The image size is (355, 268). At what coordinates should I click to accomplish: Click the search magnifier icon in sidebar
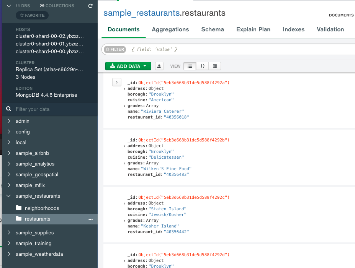[x=8, y=109]
